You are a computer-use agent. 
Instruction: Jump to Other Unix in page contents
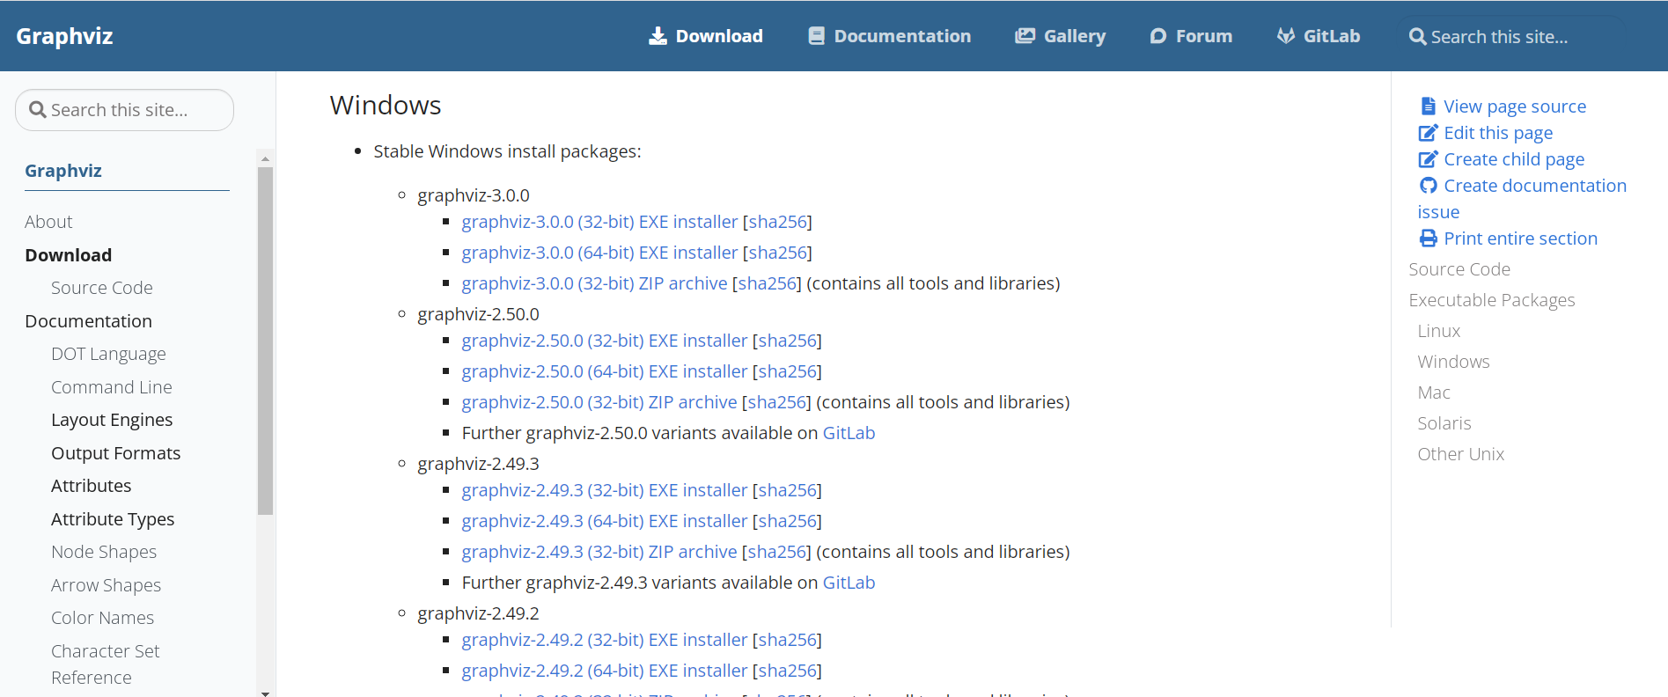coord(1461,454)
